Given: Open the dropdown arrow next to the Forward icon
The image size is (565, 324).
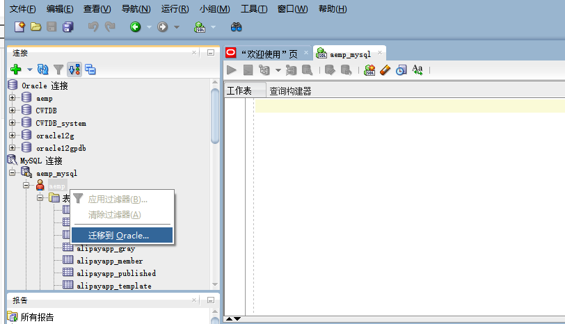Looking at the screenshot, I should [177, 27].
